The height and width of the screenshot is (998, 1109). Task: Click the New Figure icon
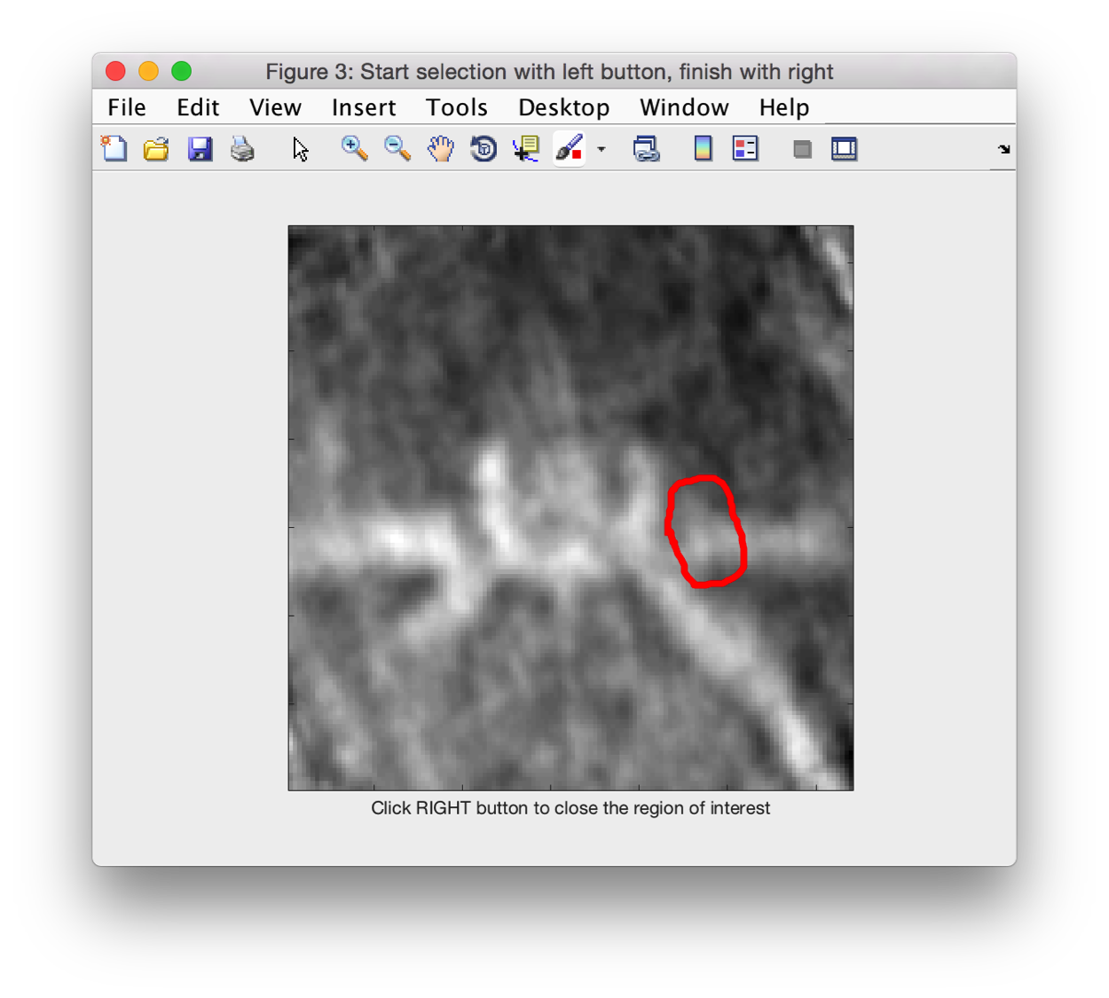click(x=114, y=148)
